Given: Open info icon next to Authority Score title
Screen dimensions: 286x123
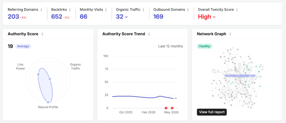Looking at the screenshot, I should tap(42, 34).
